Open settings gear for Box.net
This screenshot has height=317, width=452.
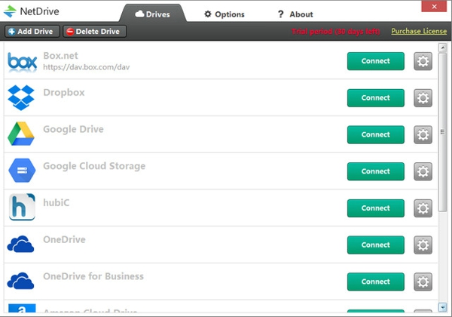pyautogui.click(x=423, y=61)
